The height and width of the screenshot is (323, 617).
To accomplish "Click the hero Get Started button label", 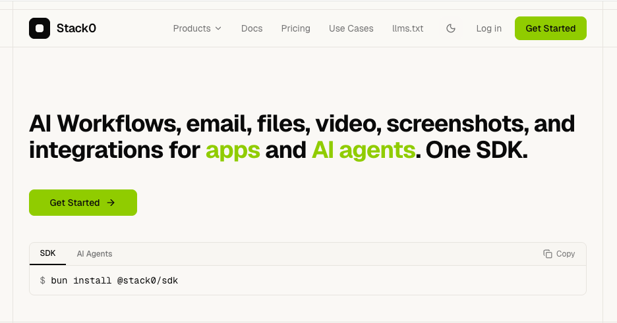I will pyautogui.click(x=74, y=203).
